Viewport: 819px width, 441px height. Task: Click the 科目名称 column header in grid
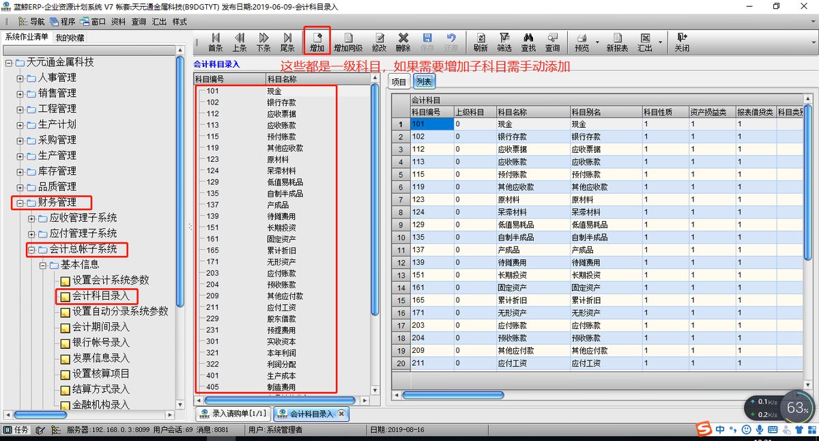click(x=533, y=111)
